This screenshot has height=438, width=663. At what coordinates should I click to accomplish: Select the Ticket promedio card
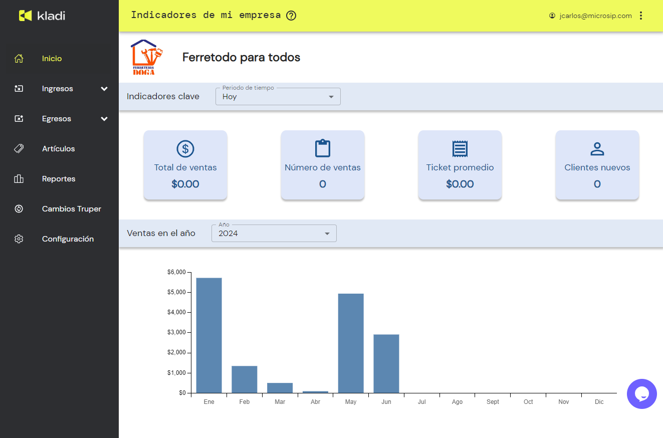(x=460, y=165)
